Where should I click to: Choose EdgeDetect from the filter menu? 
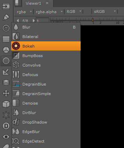pyautogui.click(x=46, y=141)
